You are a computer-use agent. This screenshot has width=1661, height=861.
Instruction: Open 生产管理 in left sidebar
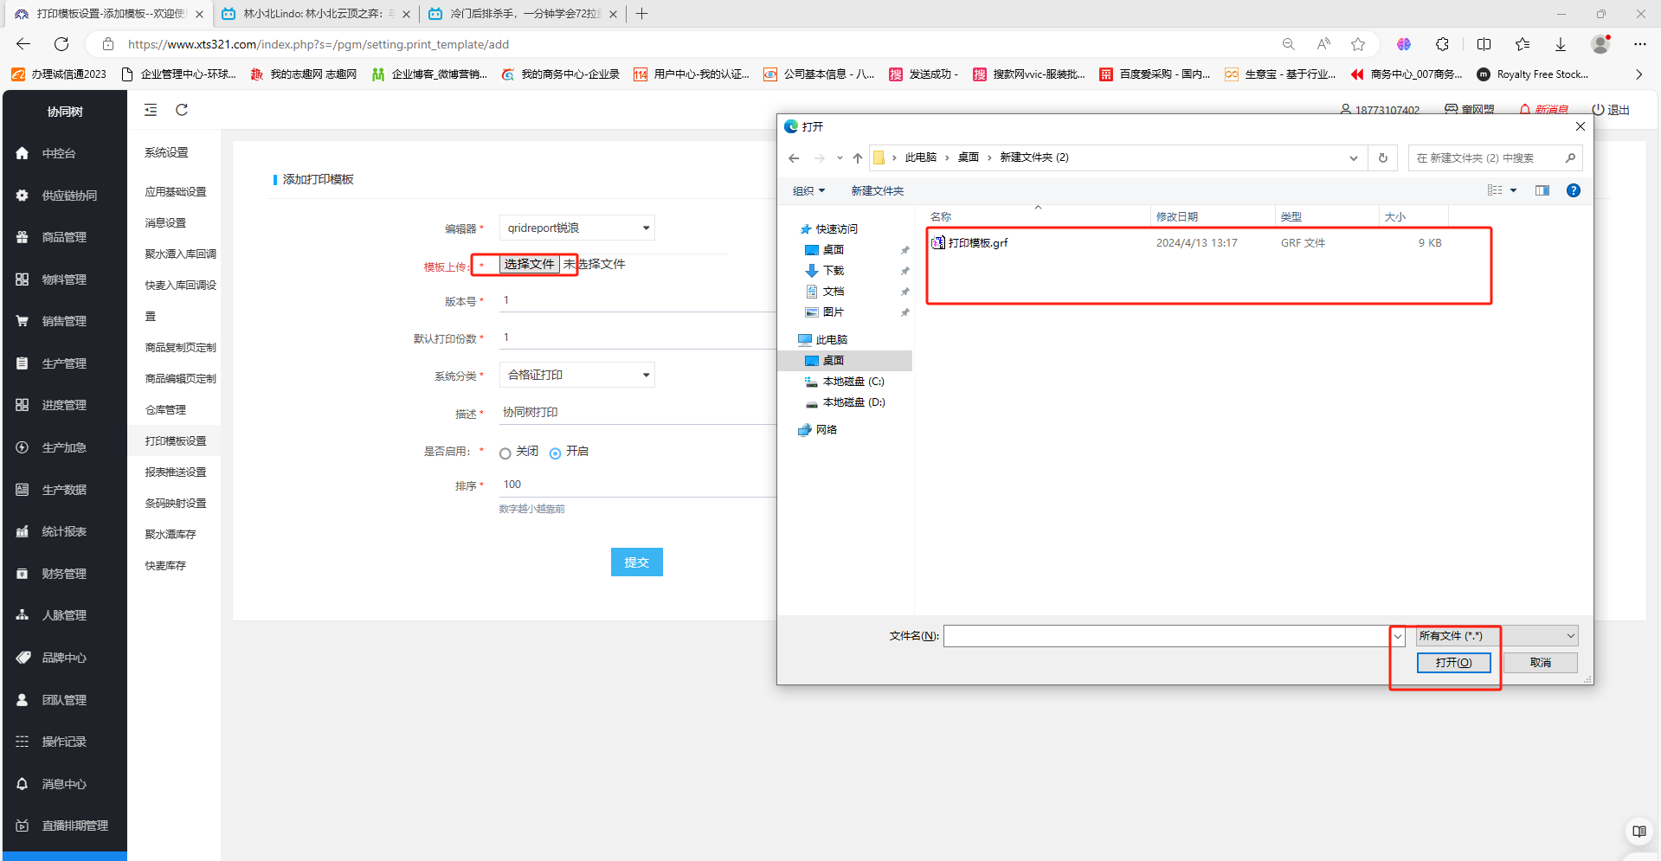(x=64, y=363)
